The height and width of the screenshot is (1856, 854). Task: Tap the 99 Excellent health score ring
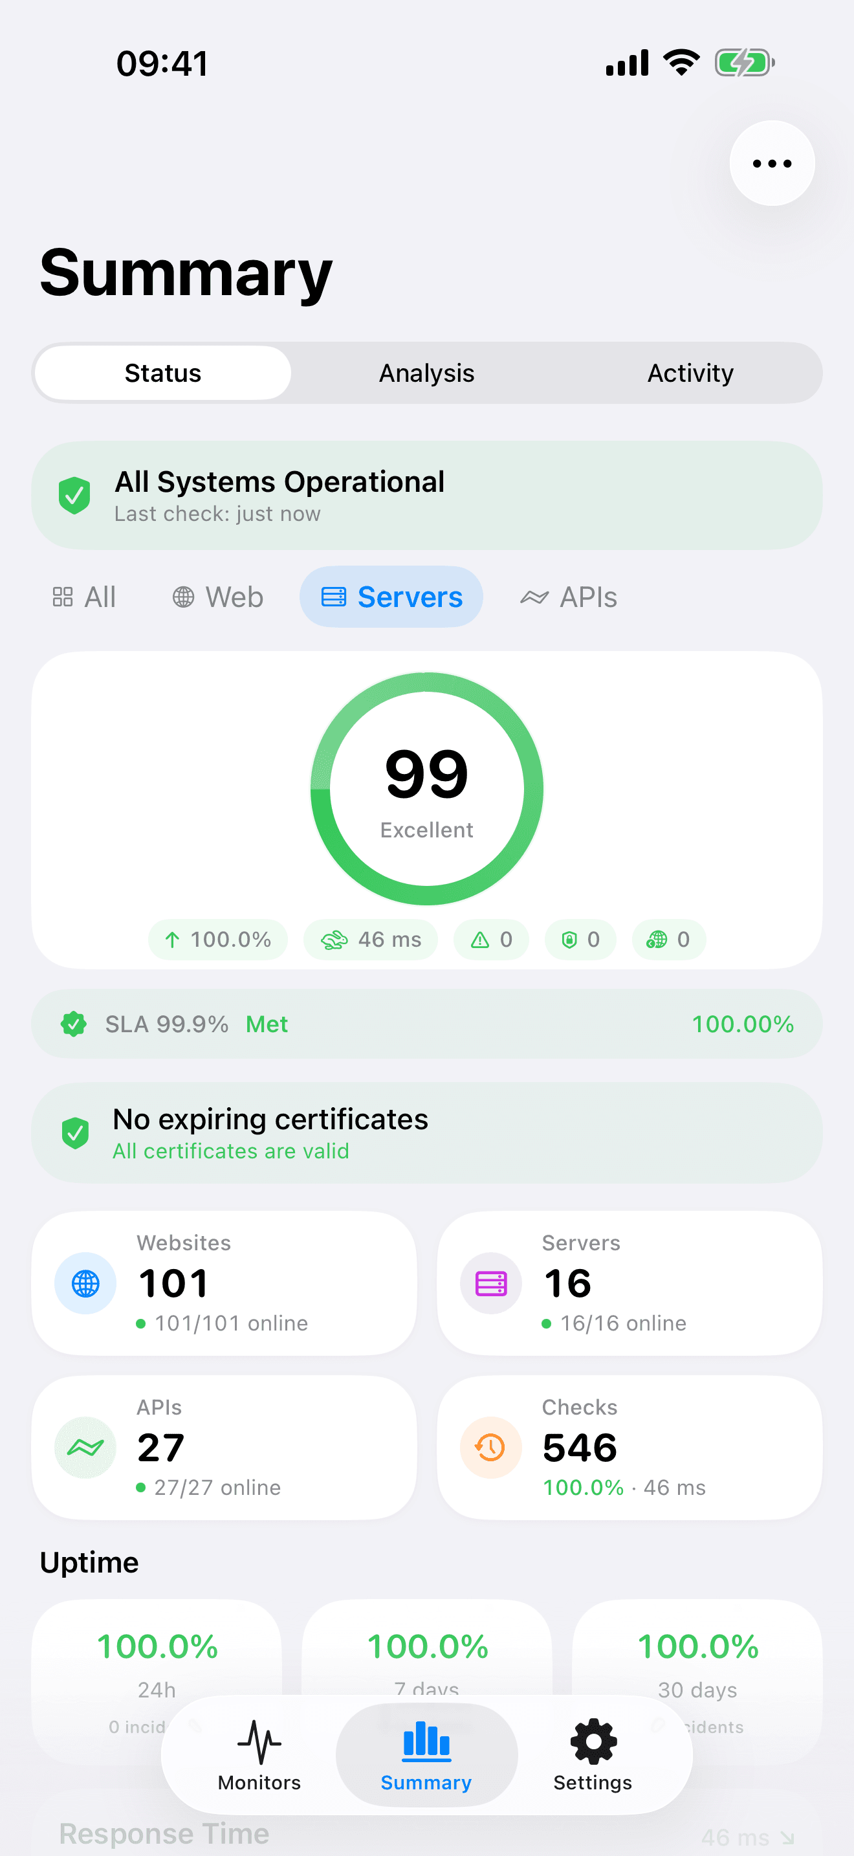pyautogui.click(x=427, y=789)
